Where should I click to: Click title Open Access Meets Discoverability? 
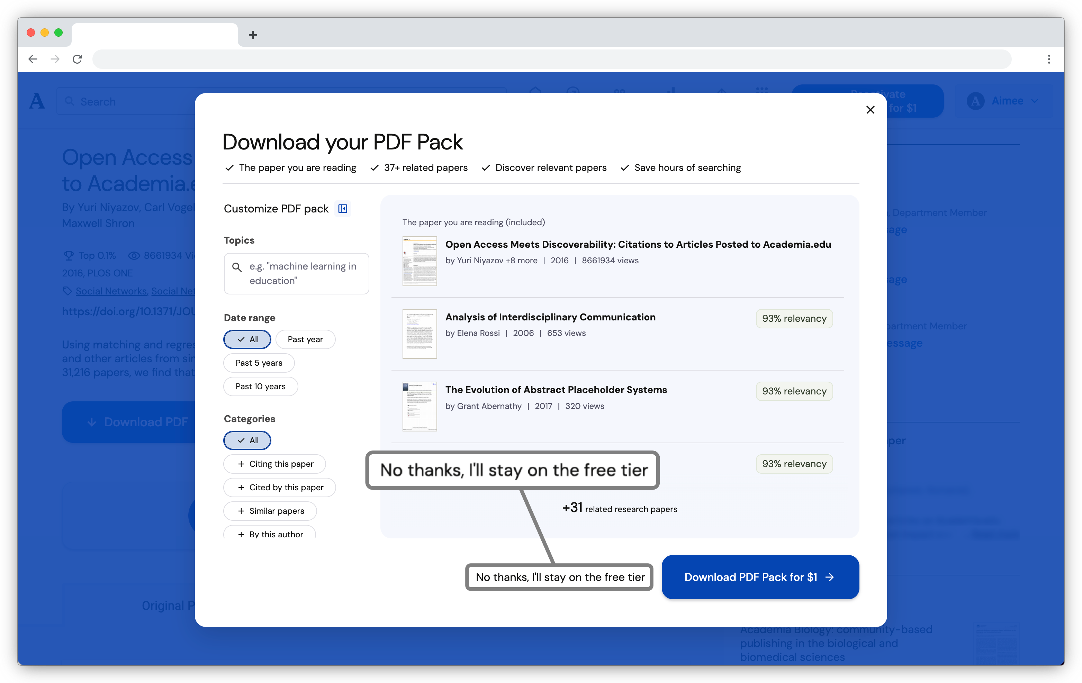tap(638, 244)
